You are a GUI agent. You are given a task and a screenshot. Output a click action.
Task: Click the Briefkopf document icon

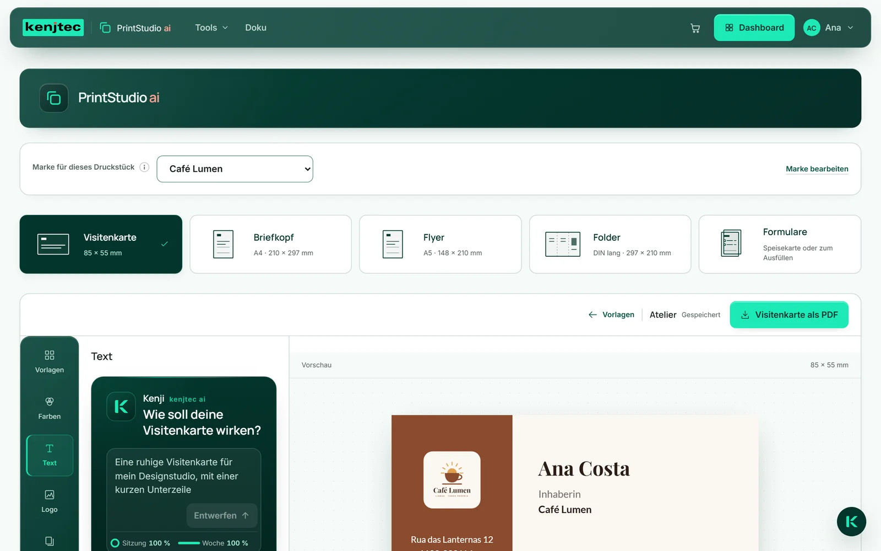pyautogui.click(x=223, y=244)
